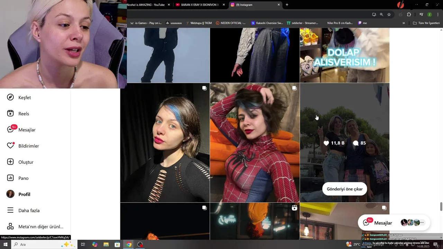Open zelderler - Streamer bookmark
This screenshot has height=249, width=443.
coord(302,23)
